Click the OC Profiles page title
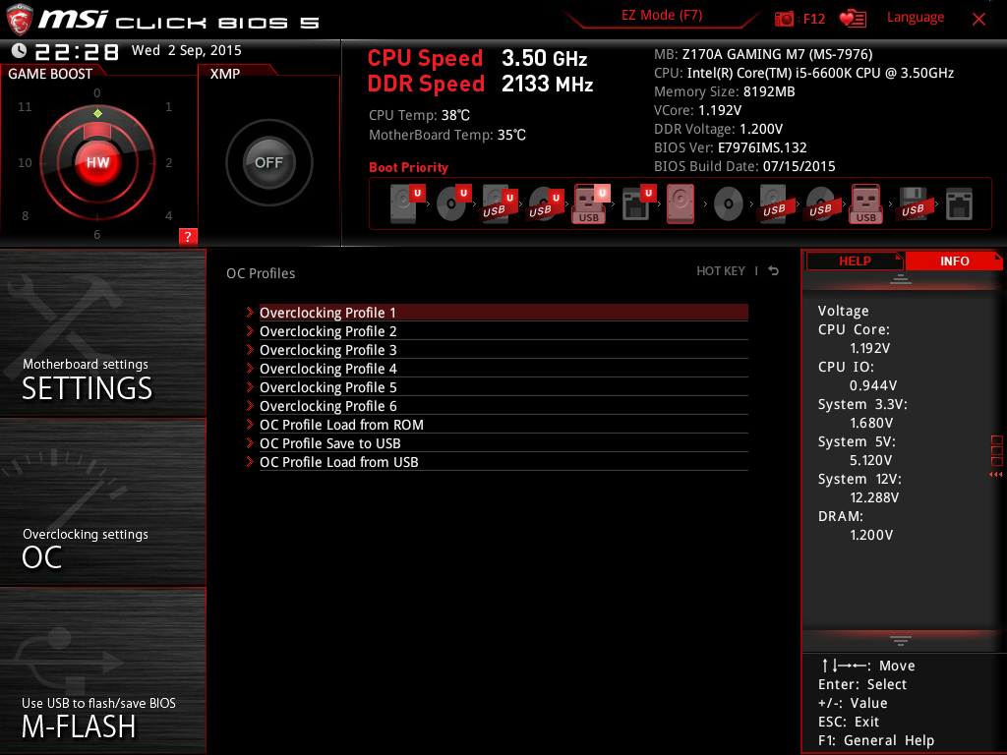Image resolution: width=1007 pixels, height=755 pixels. pos(261,273)
